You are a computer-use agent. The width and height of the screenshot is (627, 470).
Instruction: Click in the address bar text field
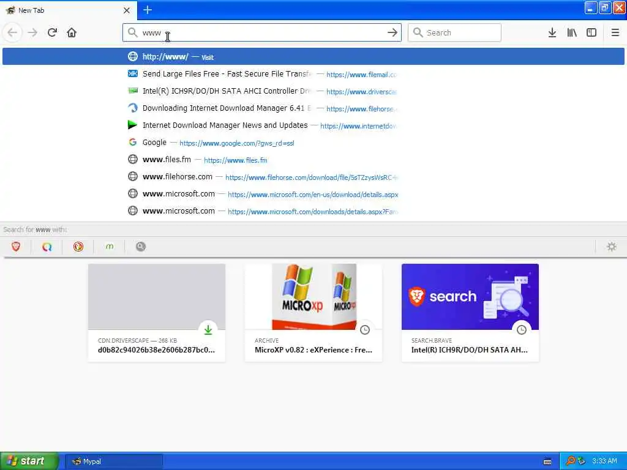[x=262, y=32]
